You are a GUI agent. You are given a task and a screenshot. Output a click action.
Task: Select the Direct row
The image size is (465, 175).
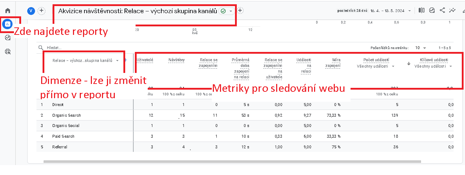coord(245,105)
